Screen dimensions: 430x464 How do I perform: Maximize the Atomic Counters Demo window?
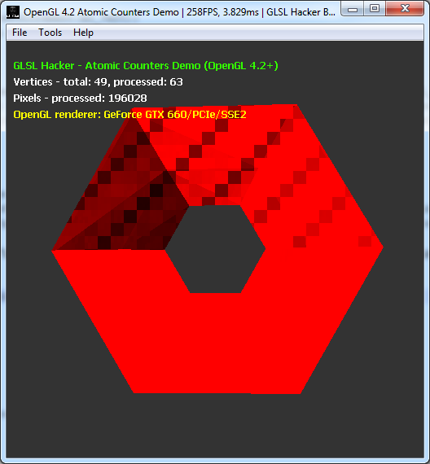pos(375,9)
